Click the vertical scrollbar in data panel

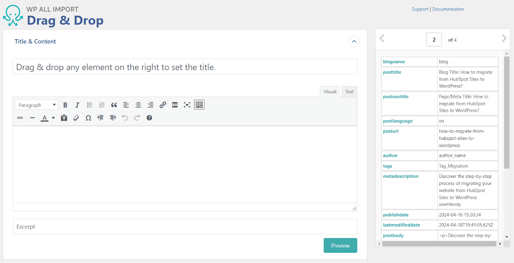(x=507, y=113)
